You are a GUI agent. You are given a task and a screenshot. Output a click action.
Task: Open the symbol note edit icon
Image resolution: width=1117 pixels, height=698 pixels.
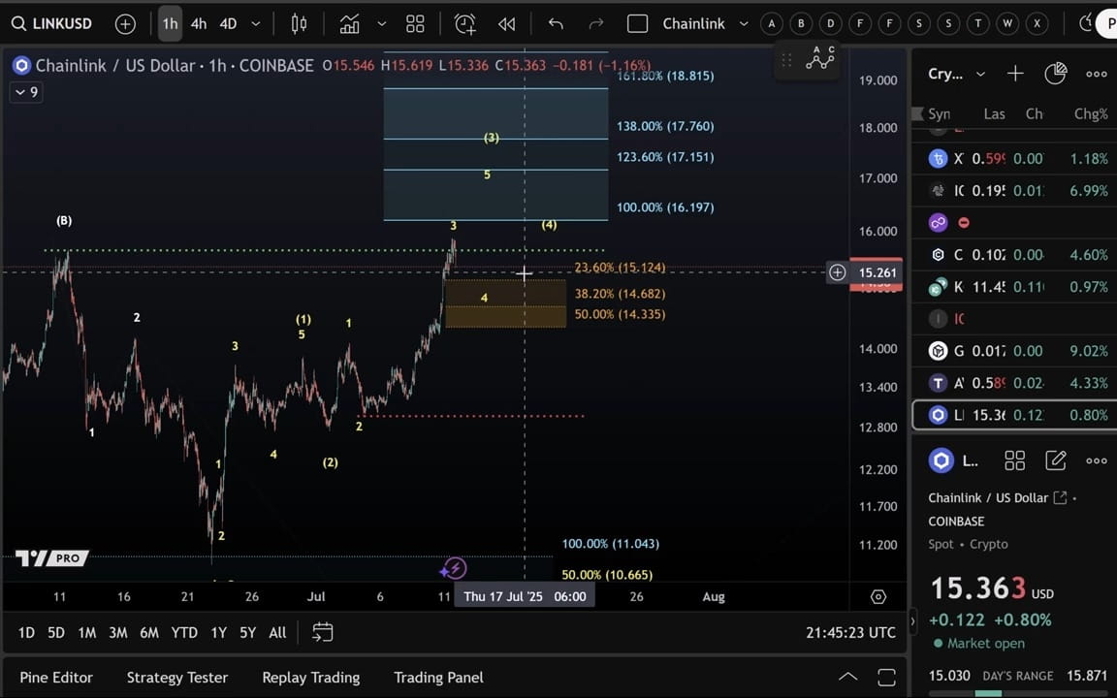tap(1055, 460)
